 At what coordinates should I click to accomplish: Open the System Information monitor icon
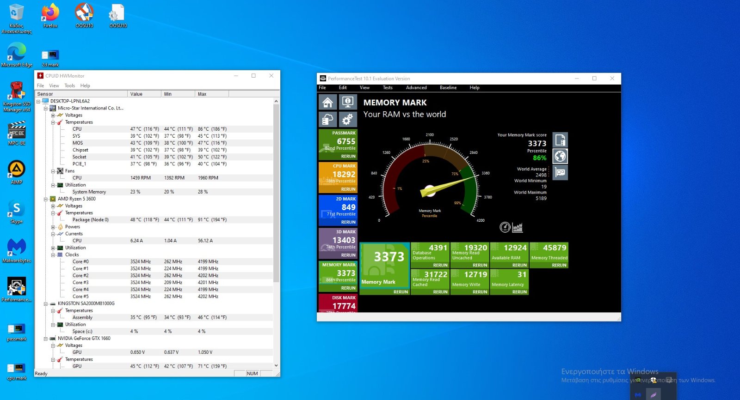[347, 102]
